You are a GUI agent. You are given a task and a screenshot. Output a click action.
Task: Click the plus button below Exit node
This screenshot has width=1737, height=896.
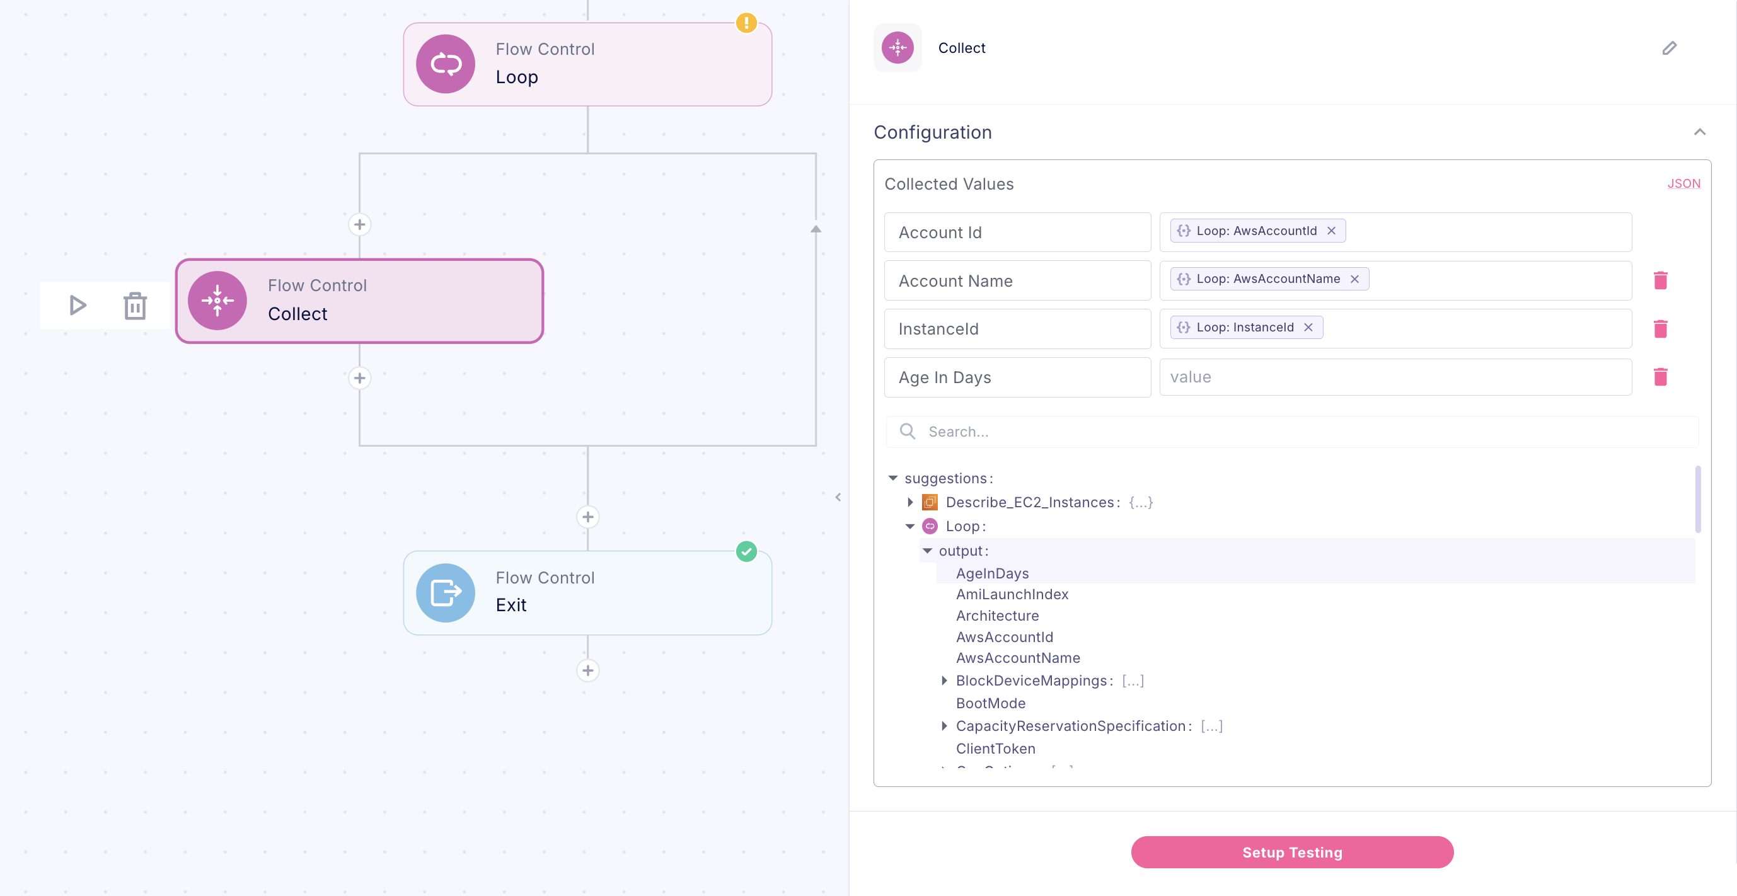point(587,670)
